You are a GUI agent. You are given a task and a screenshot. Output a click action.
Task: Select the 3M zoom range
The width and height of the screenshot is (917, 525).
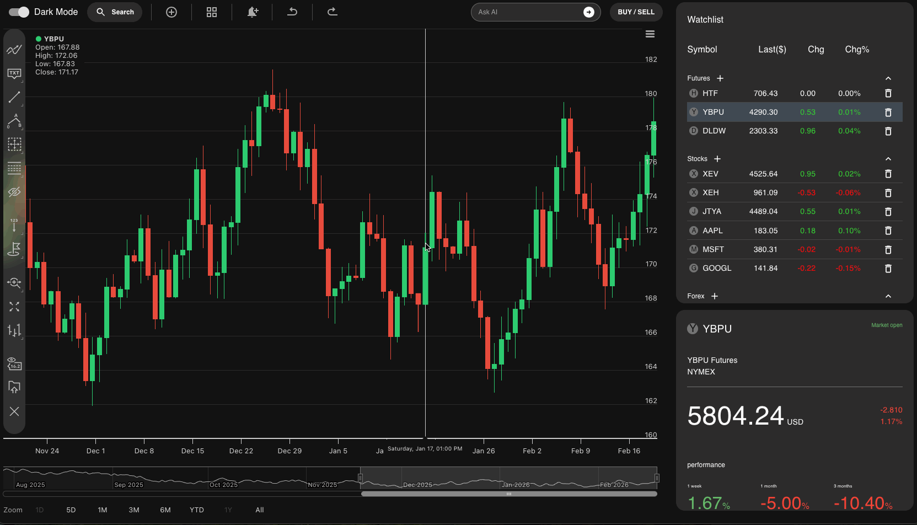(134, 510)
